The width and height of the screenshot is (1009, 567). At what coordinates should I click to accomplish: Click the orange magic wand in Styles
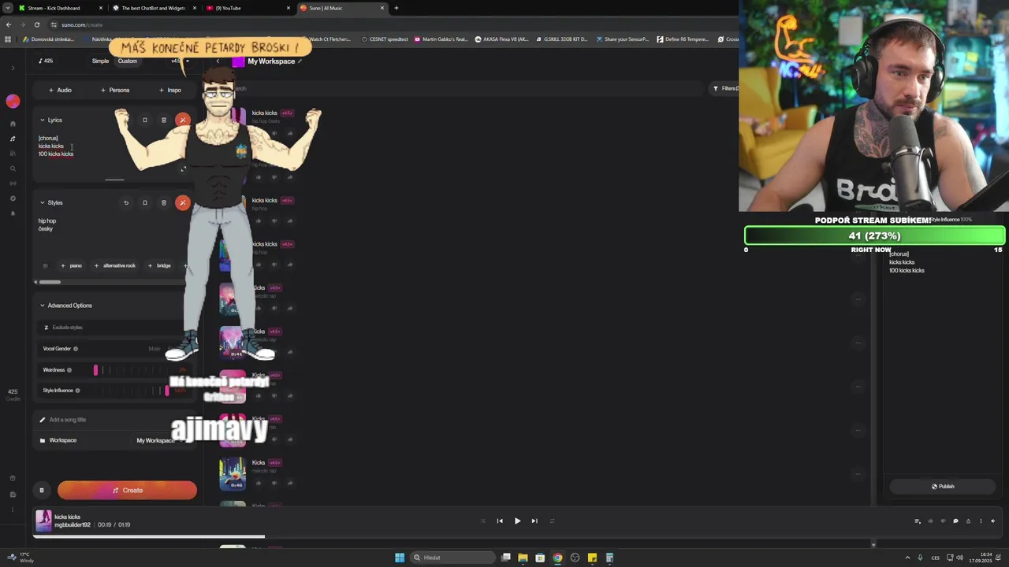pyautogui.click(x=183, y=203)
